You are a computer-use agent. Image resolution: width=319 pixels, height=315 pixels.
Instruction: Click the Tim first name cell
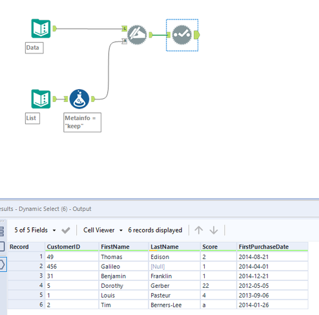click(123, 305)
